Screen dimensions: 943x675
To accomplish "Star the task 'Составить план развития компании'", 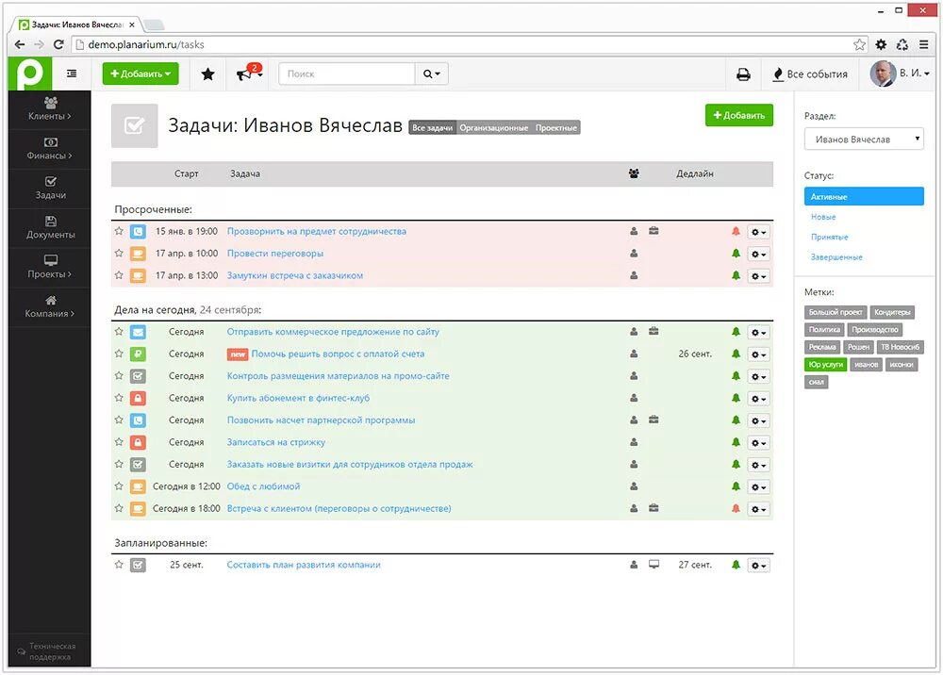I will click(x=119, y=565).
